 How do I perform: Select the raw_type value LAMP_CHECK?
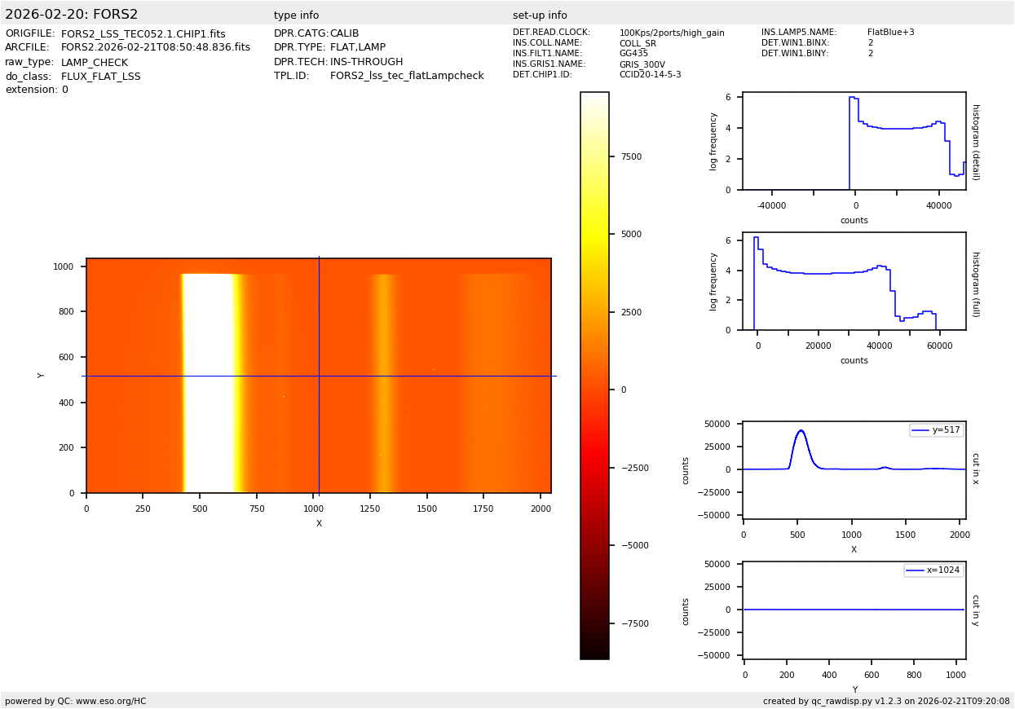(94, 63)
